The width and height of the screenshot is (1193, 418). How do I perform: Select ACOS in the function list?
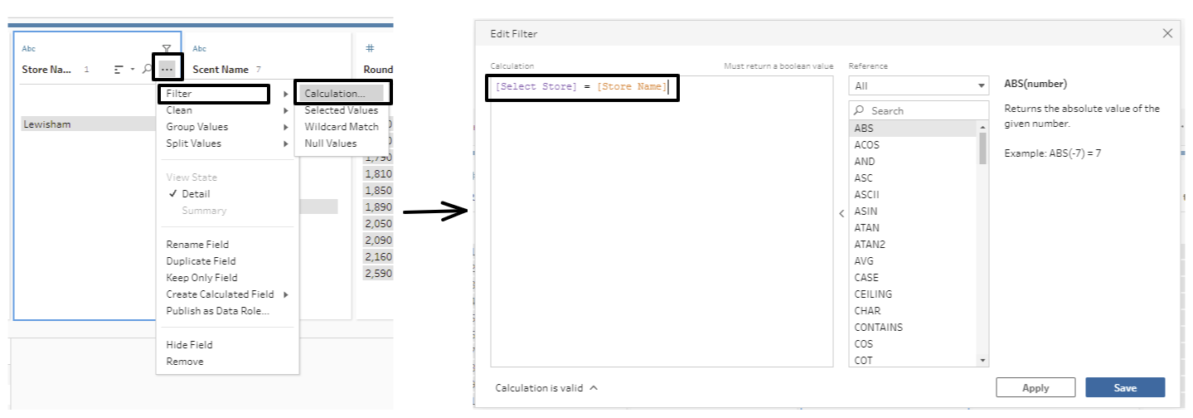[914, 145]
